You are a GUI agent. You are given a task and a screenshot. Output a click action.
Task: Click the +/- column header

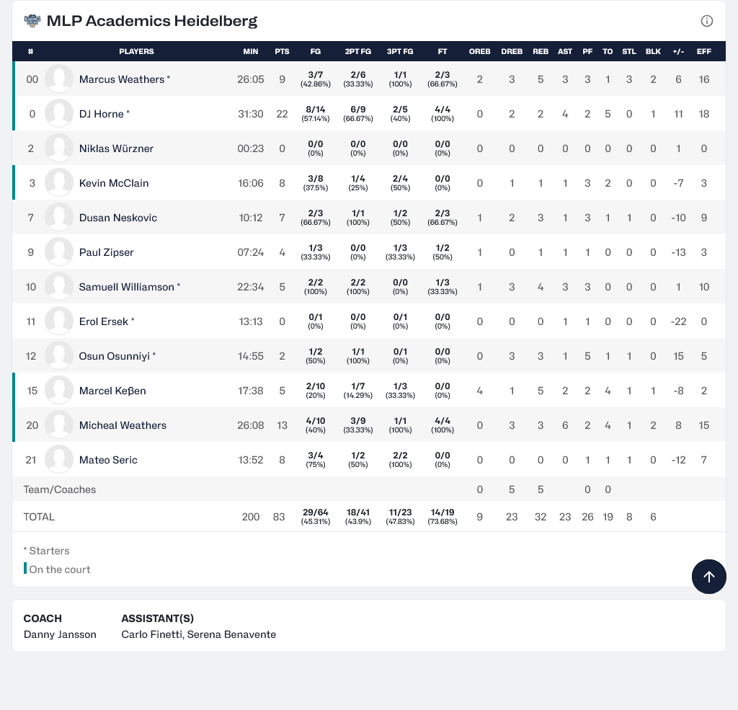[678, 52]
